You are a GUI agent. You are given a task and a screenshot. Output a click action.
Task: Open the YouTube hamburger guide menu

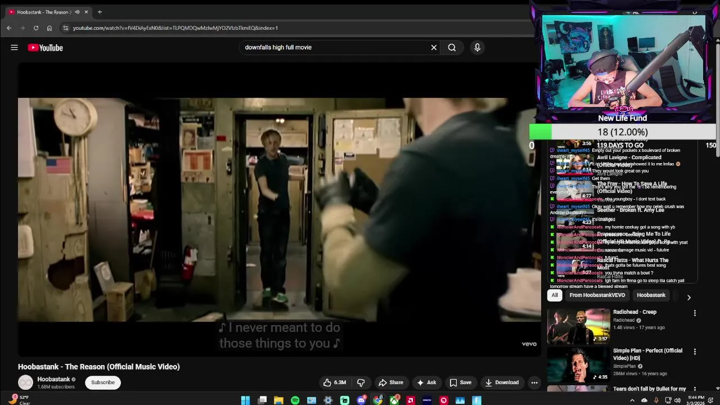(14, 48)
